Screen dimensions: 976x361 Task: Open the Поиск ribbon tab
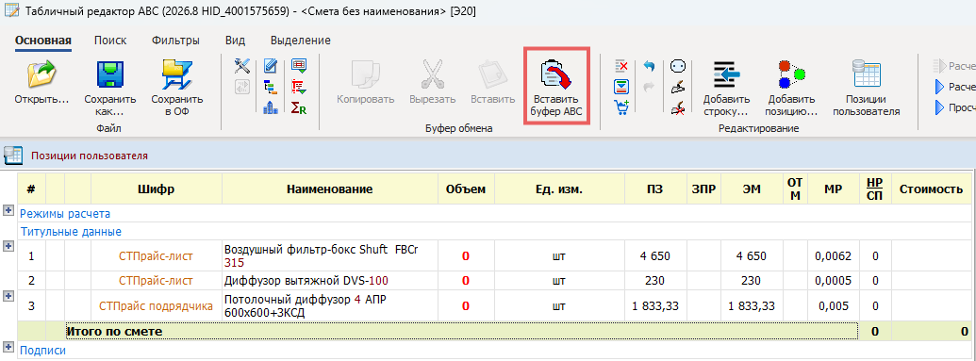pyautogui.click(x=110, y=41)
